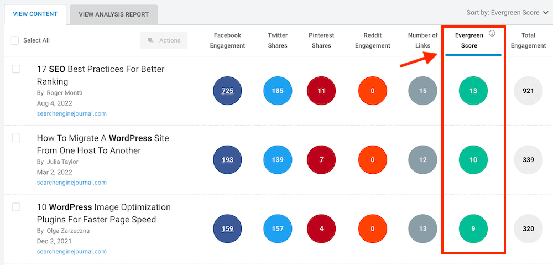Image resolution: width=553 pixels, height=265 pixels.
Task: Tick checkbox for Image Optimization Plugins article
Action: (16, 207)
